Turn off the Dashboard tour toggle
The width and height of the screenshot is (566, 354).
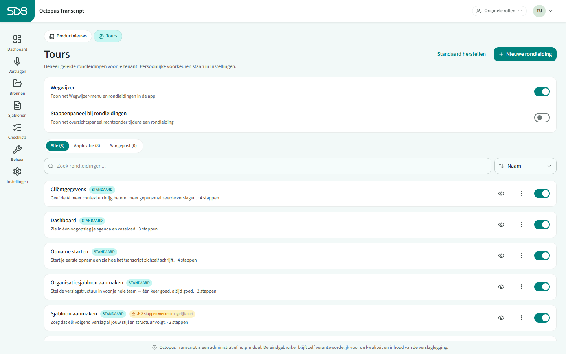click(x=542, y=225)
